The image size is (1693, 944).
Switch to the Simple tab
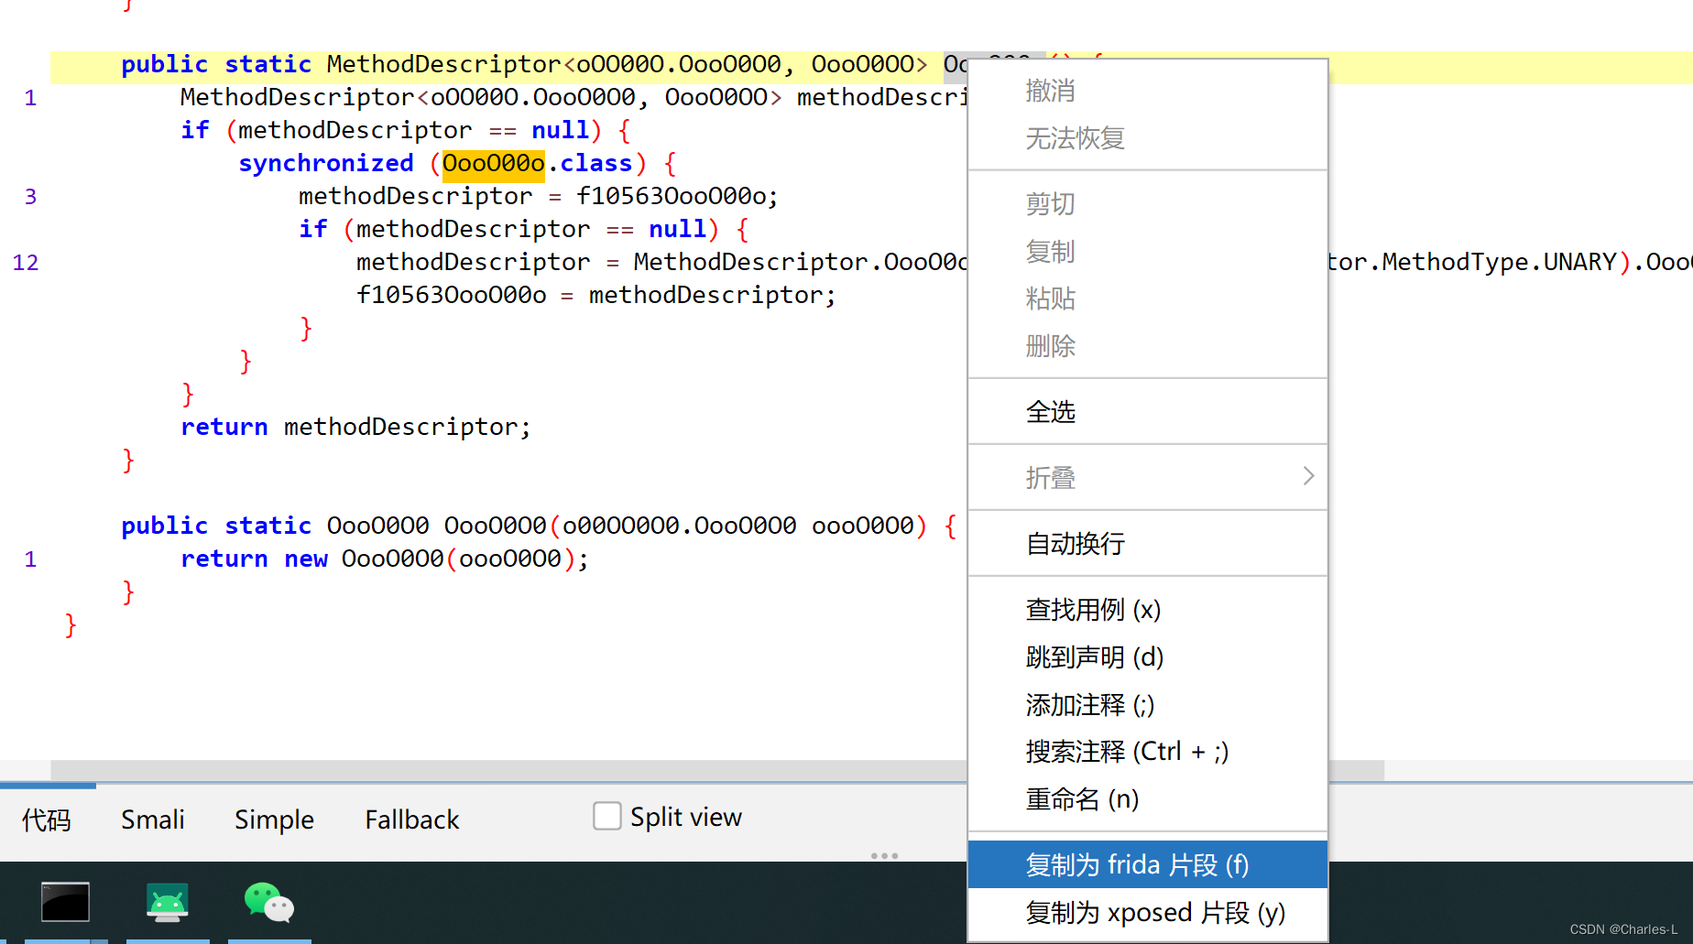pyautogui.click(x=274, y=819)
